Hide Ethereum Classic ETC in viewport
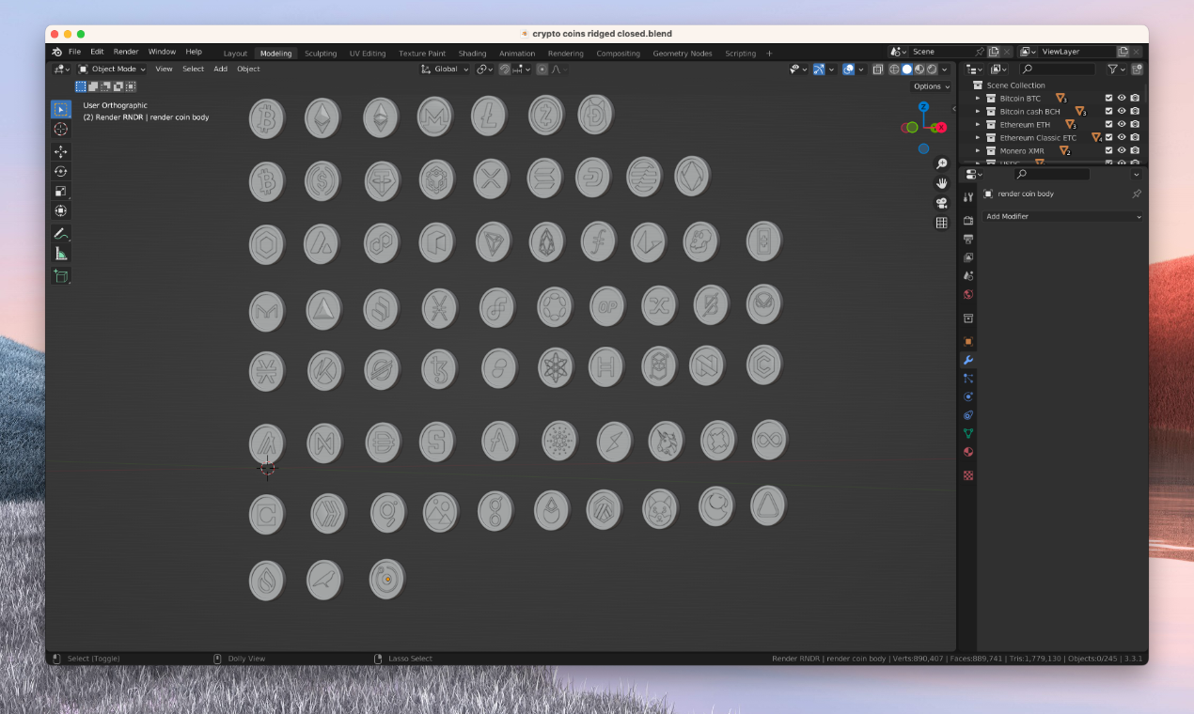Image resolution: width=1194 pixels, height=714 pixels. click(1122, 137)
